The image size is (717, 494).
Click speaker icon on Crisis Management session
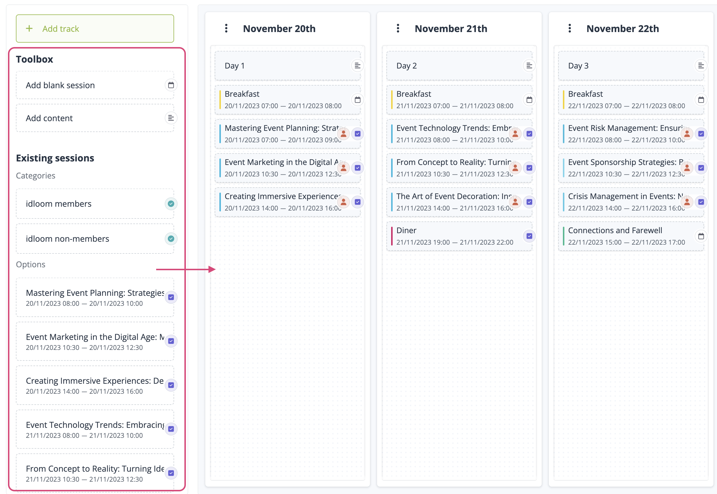687,202
